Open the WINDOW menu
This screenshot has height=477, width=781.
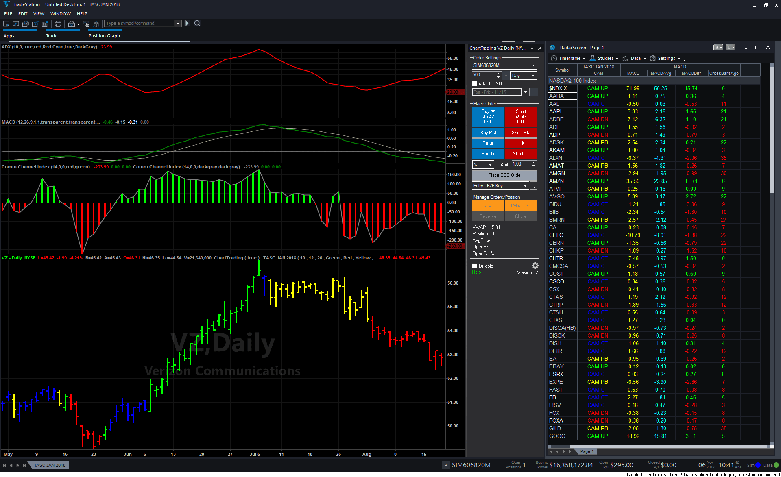[x=60, y=14]
